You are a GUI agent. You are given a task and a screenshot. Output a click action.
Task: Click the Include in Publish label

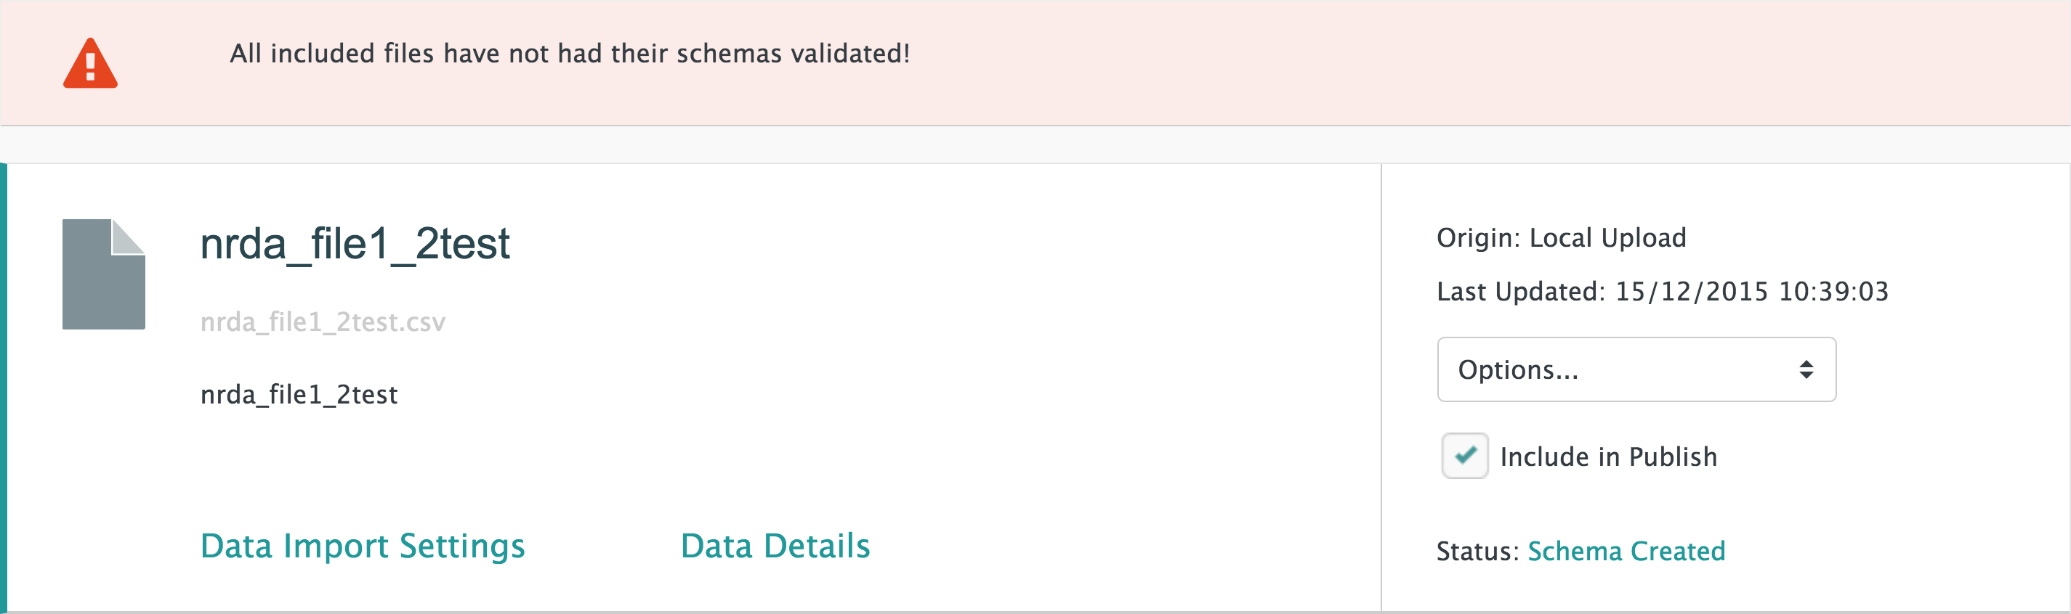tap(1608, 457)
